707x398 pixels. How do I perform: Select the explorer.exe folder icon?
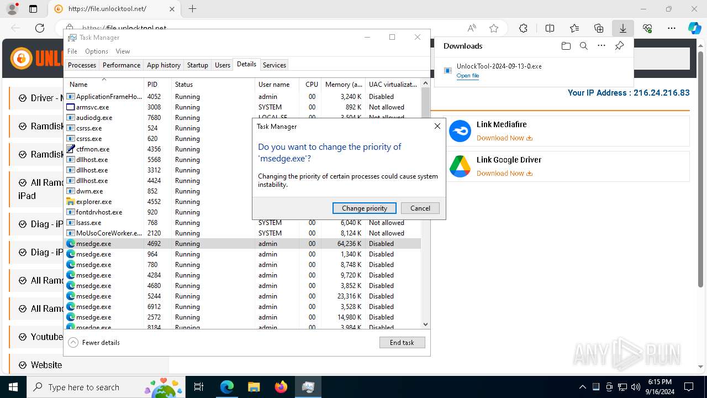71,202
